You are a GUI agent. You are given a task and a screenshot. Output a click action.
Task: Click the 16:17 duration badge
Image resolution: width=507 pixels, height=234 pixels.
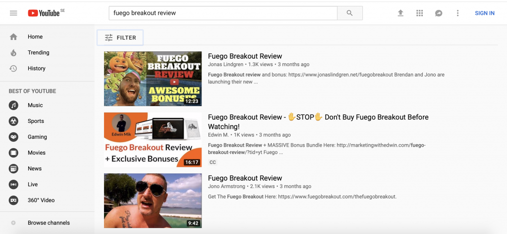tap(192, 162)
